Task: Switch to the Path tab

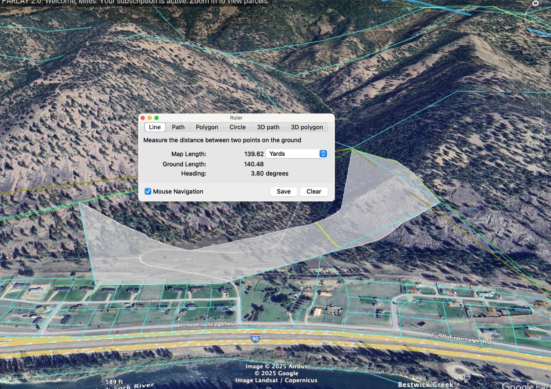Action: pos(178,127)
